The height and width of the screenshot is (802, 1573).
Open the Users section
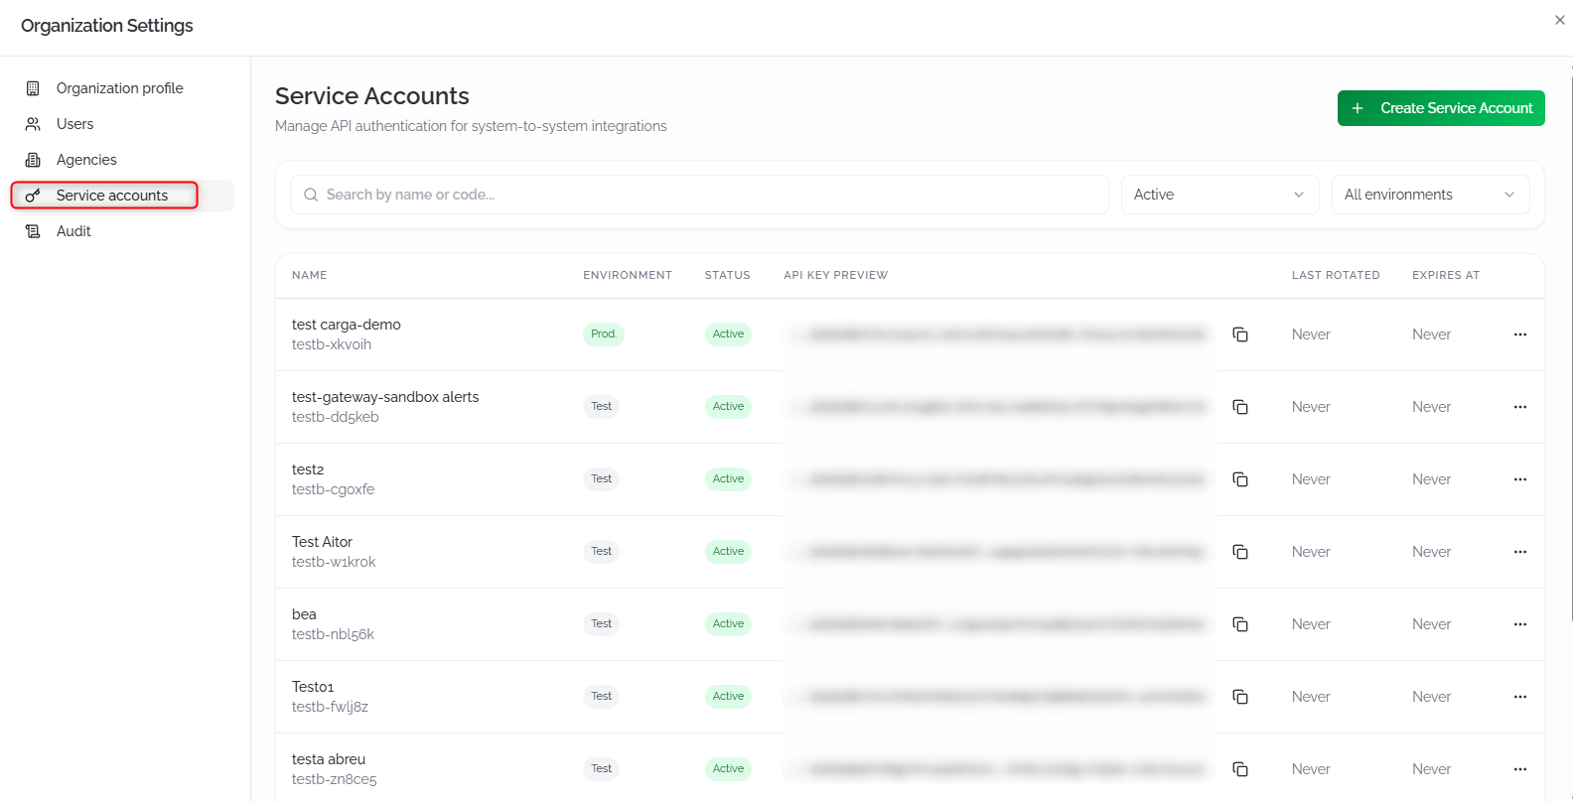click(x=123, y=124)
